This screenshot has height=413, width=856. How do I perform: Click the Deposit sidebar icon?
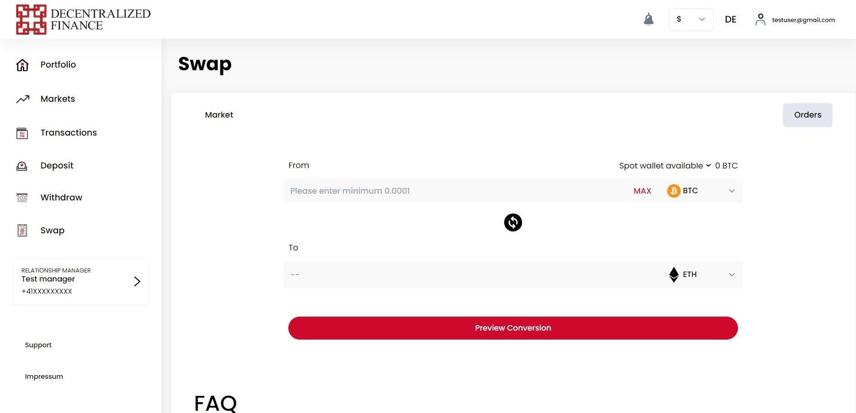22,166
